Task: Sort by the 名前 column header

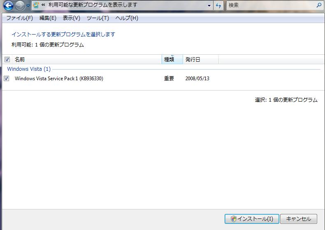Action: point(87,60)
